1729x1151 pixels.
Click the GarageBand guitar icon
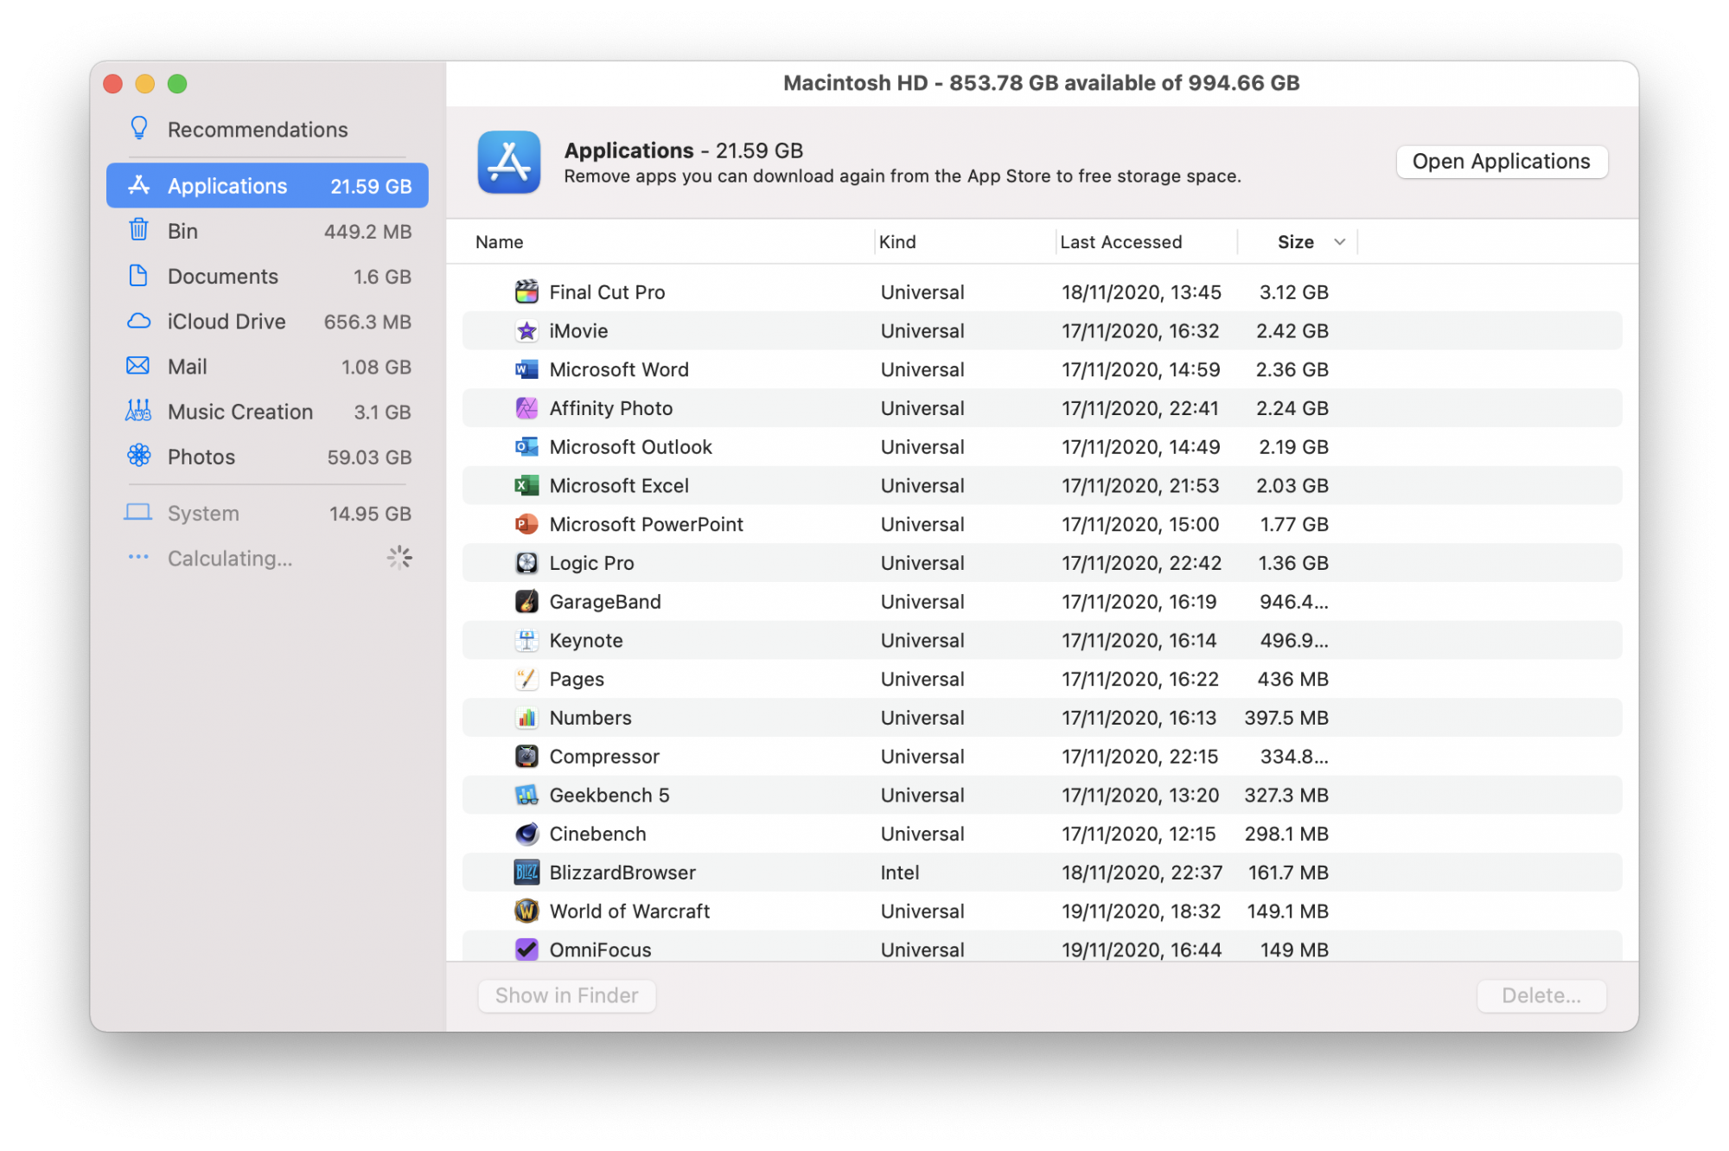(526, 602)
